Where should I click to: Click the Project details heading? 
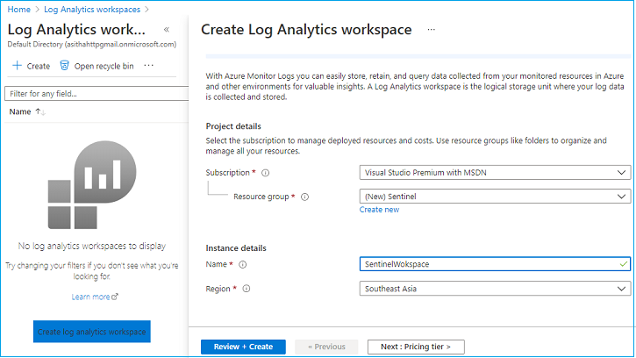tap(233, 126)
